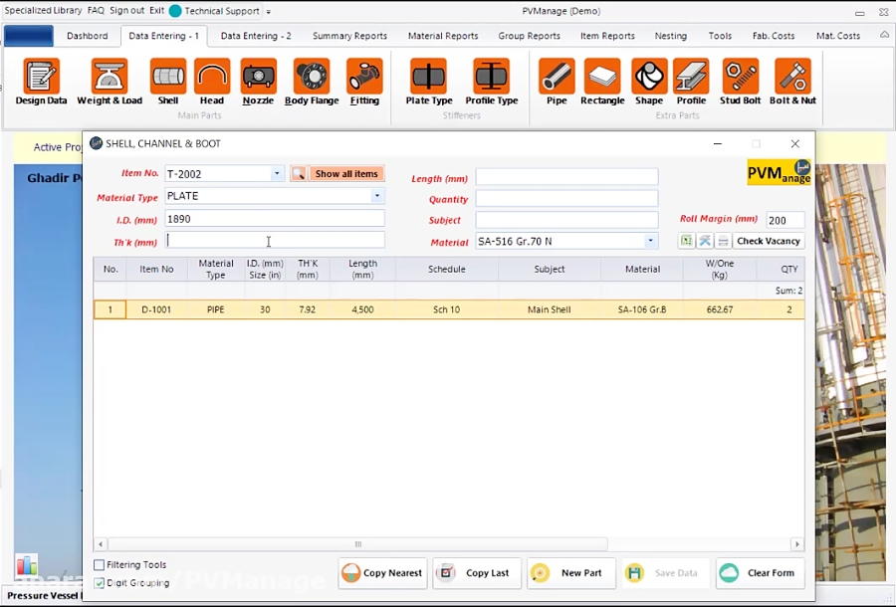Click the bar chart icon at bottom left
The height and width of the screenshot is (607, 896).
[26, 565]
